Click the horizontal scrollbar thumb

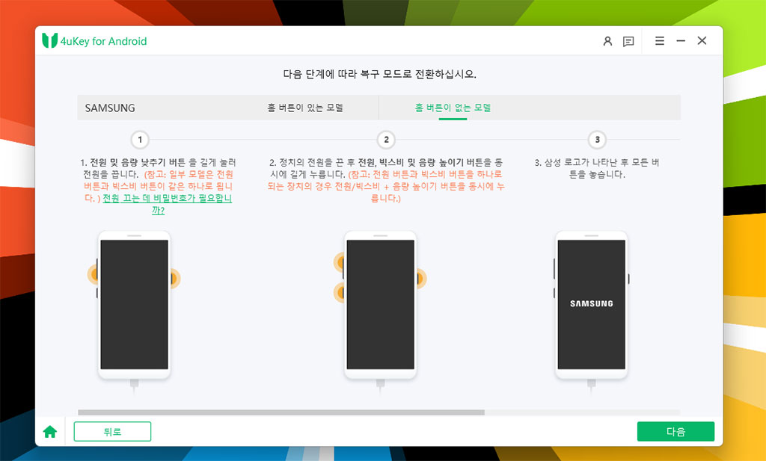(281, 412)
